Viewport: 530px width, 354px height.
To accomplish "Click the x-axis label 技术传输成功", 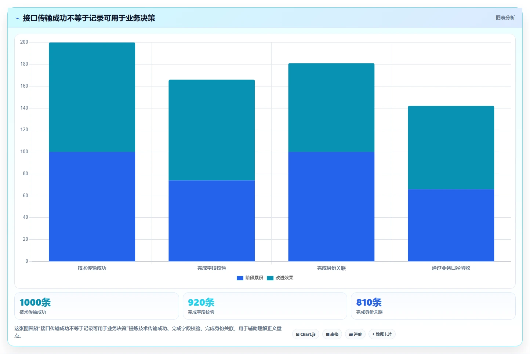I will click(92, 268).
